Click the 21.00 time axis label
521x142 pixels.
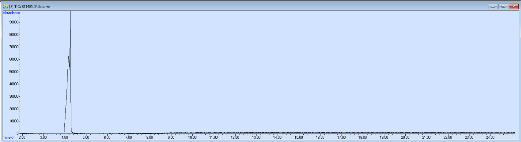tap(426, 137)
